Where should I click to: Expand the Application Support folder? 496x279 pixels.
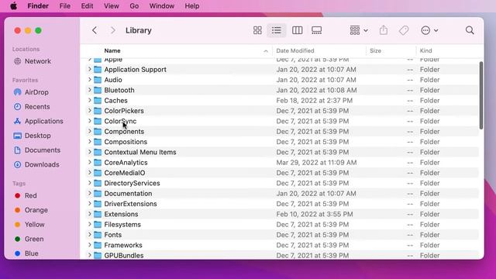click(90, 69)
